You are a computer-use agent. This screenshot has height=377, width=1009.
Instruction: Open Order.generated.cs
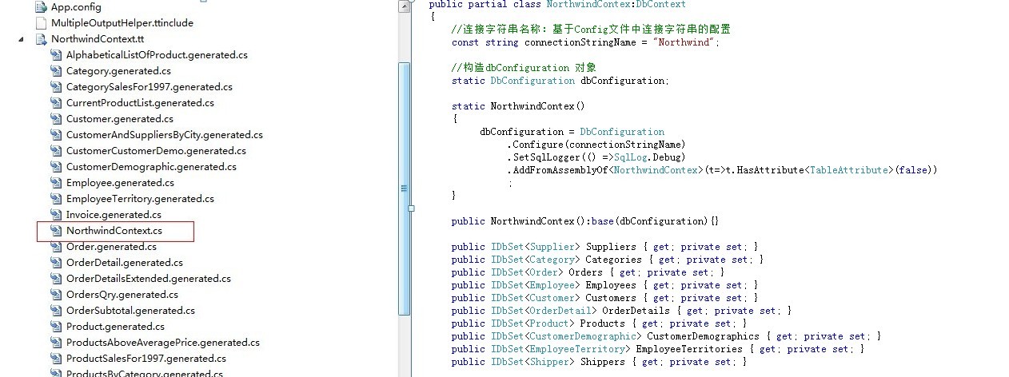111,247
